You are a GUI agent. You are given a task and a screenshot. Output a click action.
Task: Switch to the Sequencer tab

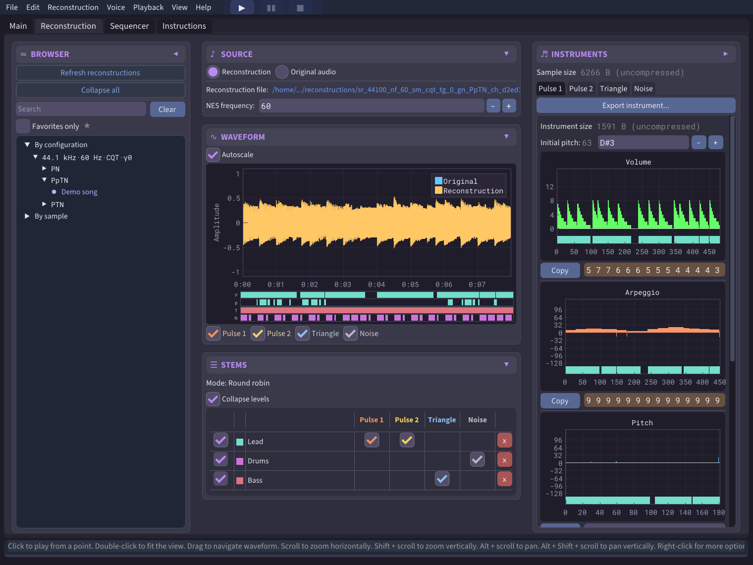pos(129,26)
